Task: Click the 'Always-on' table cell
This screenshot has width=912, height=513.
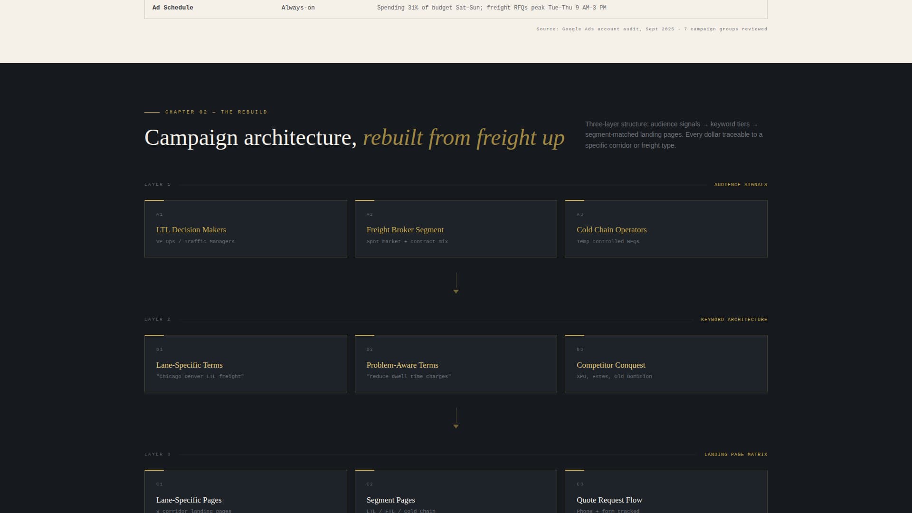Action: coord(298,8)
